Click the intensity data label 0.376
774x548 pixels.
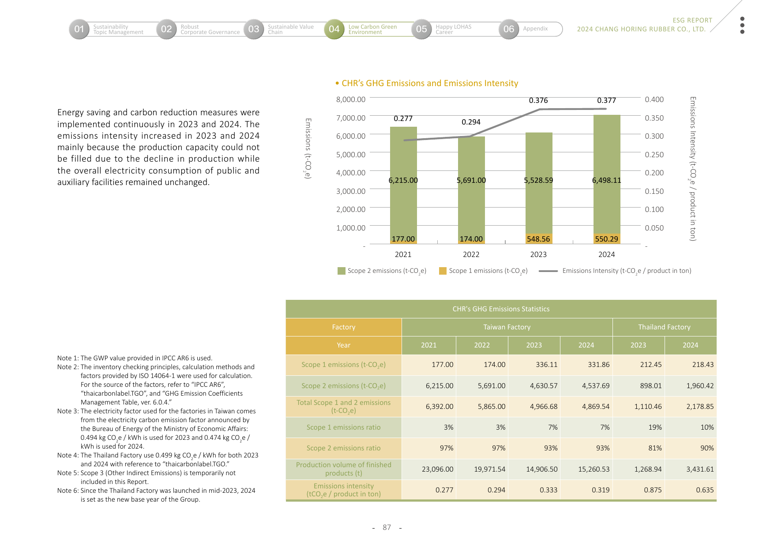click(538, 101)
